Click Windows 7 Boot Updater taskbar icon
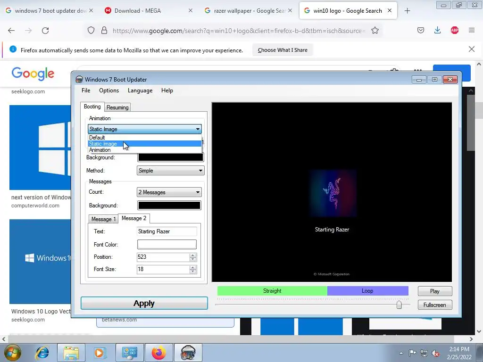The width and height of the screenshot is (483, 362). click(x=188, y=353)
